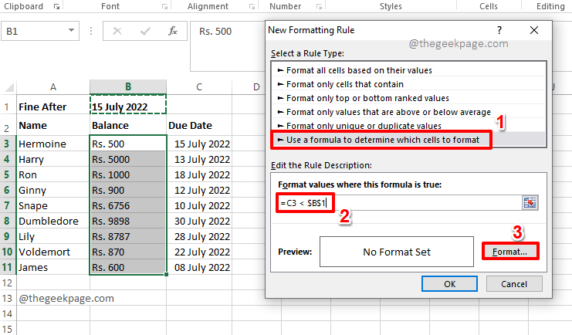The image size is (572, 335).
Task: Choose "Format only top or bottom ranked values"
Action: click(x=367, y=98)
